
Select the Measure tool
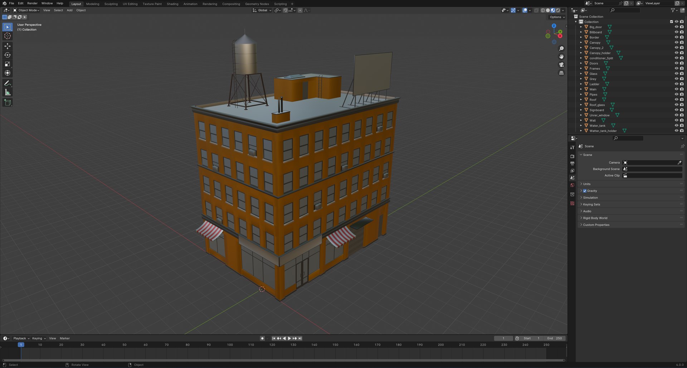coord(8,92)
